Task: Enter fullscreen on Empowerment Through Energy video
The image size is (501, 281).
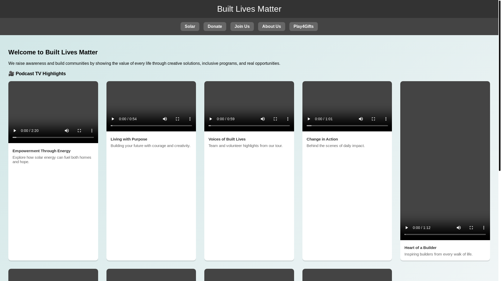Action: pyautogui.click(x=79, y=131)
